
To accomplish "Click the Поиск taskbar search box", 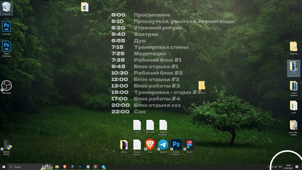I will 30,167.
